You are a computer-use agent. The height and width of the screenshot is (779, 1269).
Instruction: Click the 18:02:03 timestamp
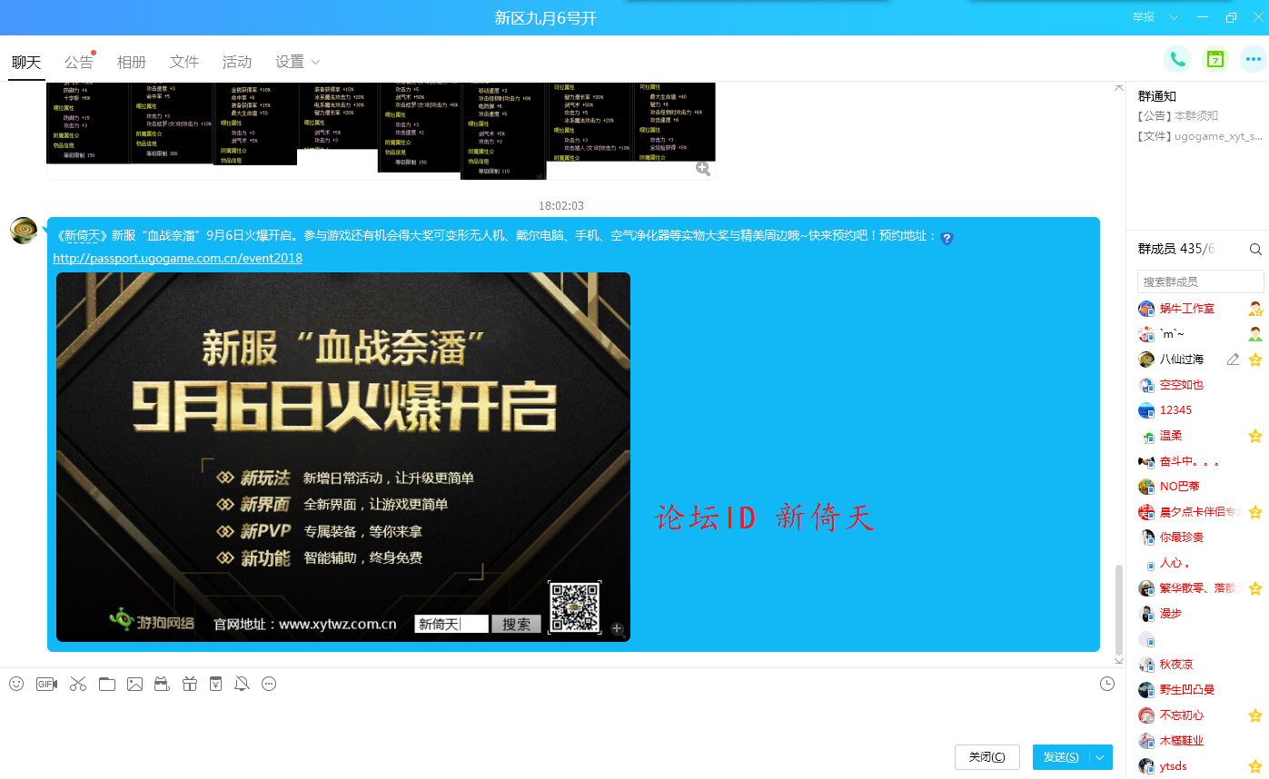[x=561, y=206]
